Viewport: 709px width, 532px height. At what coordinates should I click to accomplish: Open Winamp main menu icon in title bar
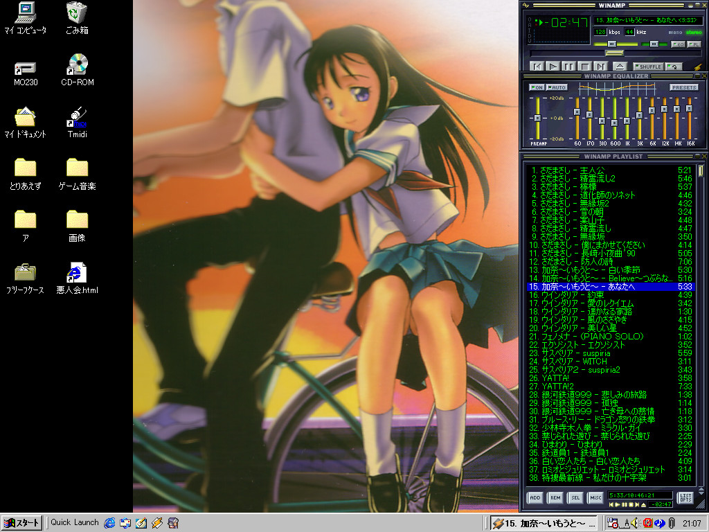click(525, 6)
